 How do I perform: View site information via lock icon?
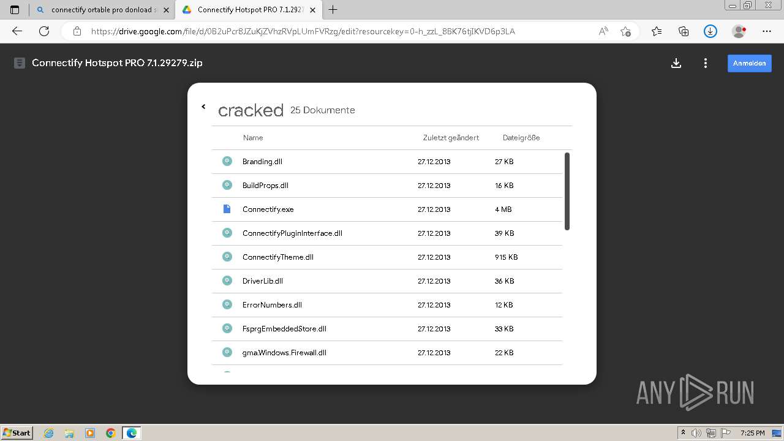(x=77, y=31)
